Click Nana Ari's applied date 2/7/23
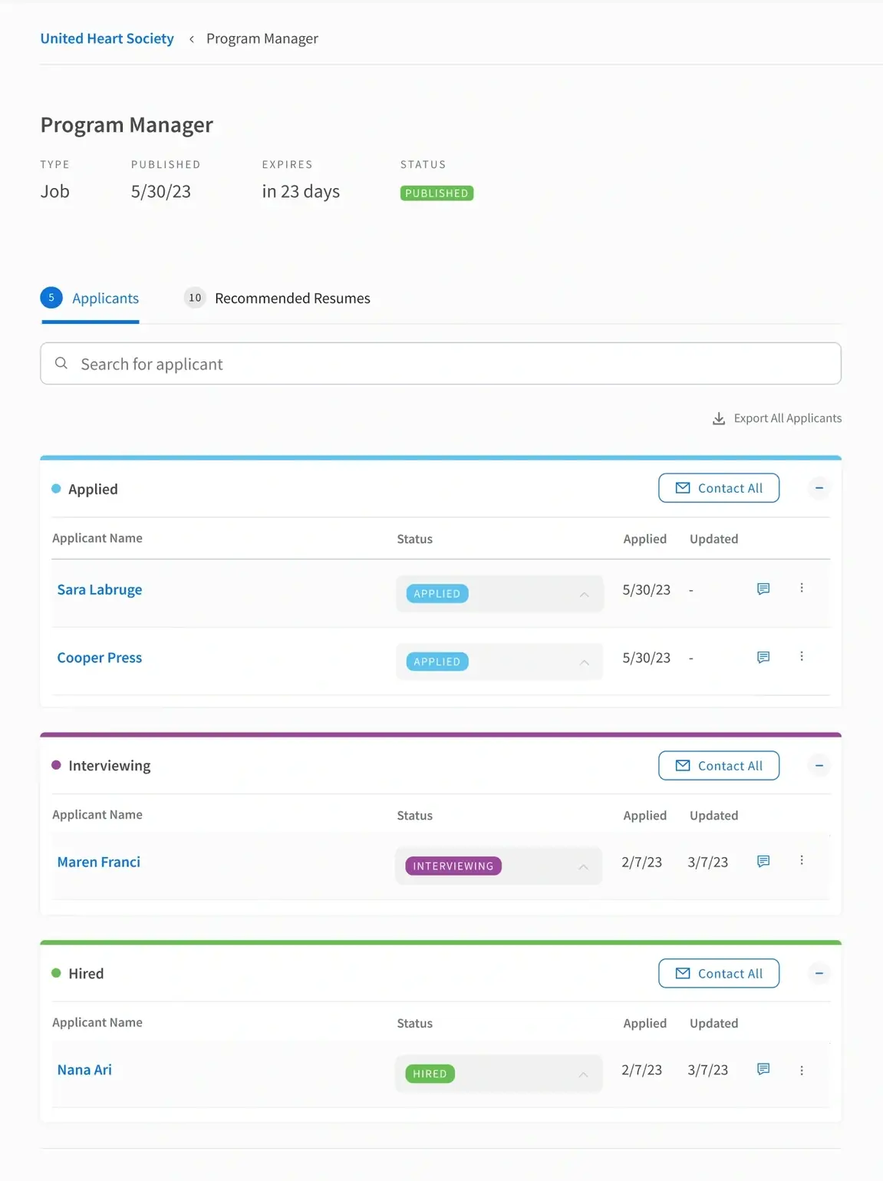883x1181 pixels. point(642,1070)
